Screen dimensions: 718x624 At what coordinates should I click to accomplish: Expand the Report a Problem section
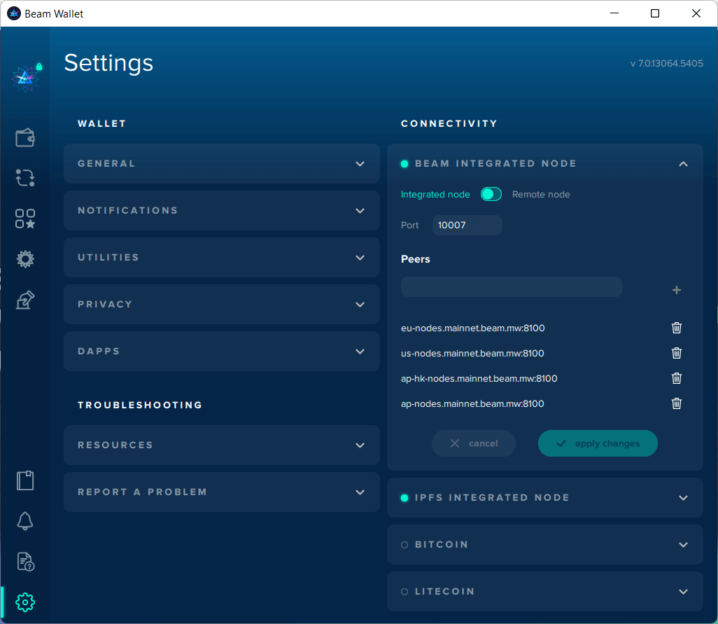(x=221, y=492)
